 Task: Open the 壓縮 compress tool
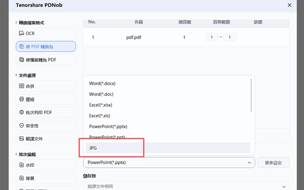46,99
